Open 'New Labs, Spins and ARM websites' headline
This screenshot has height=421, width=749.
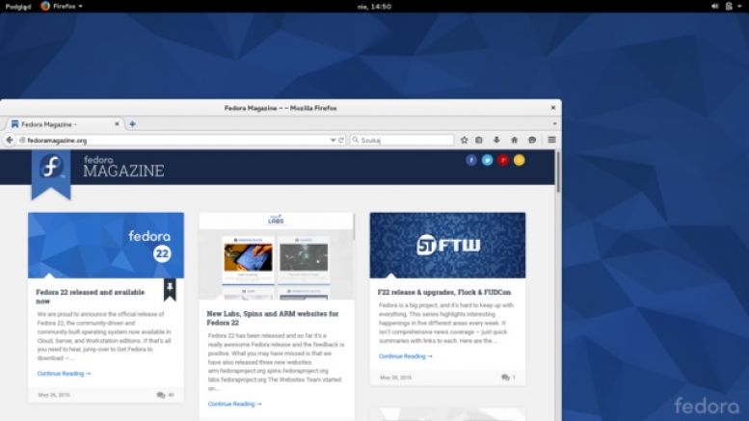pos(273,318)
